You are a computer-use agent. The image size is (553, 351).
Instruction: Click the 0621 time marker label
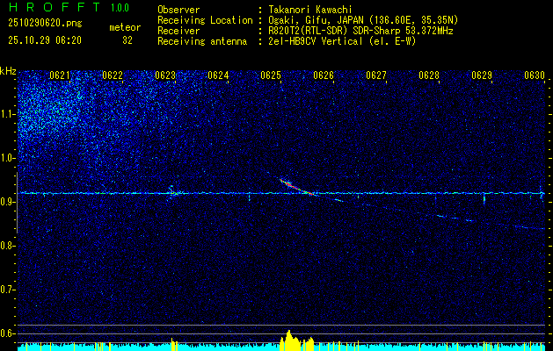[x=60, y=75]
